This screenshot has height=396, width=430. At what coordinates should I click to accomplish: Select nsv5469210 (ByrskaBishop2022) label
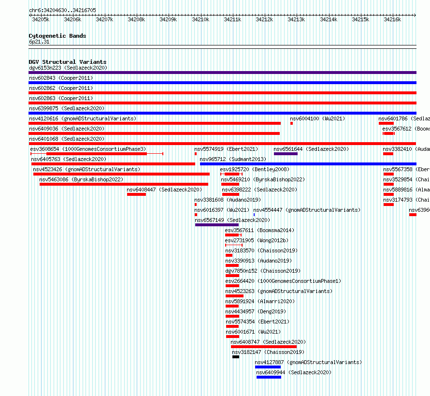(263, 179)
